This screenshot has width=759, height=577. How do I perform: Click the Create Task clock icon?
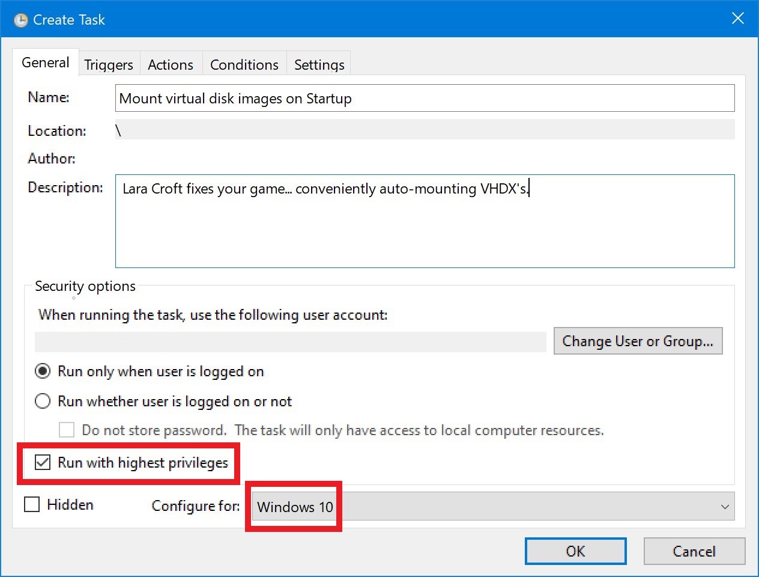point(20,20)
